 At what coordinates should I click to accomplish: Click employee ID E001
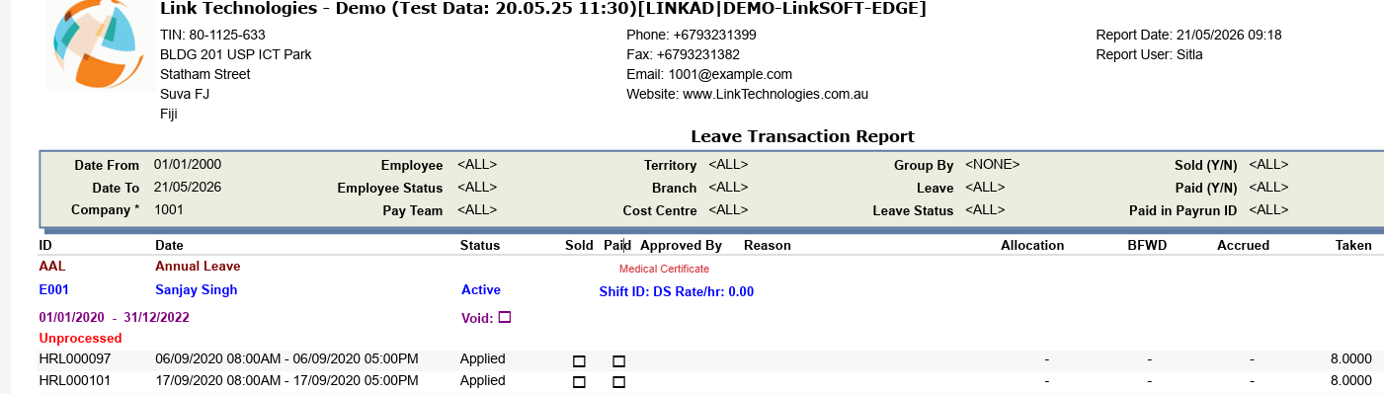tap(54, 290)
